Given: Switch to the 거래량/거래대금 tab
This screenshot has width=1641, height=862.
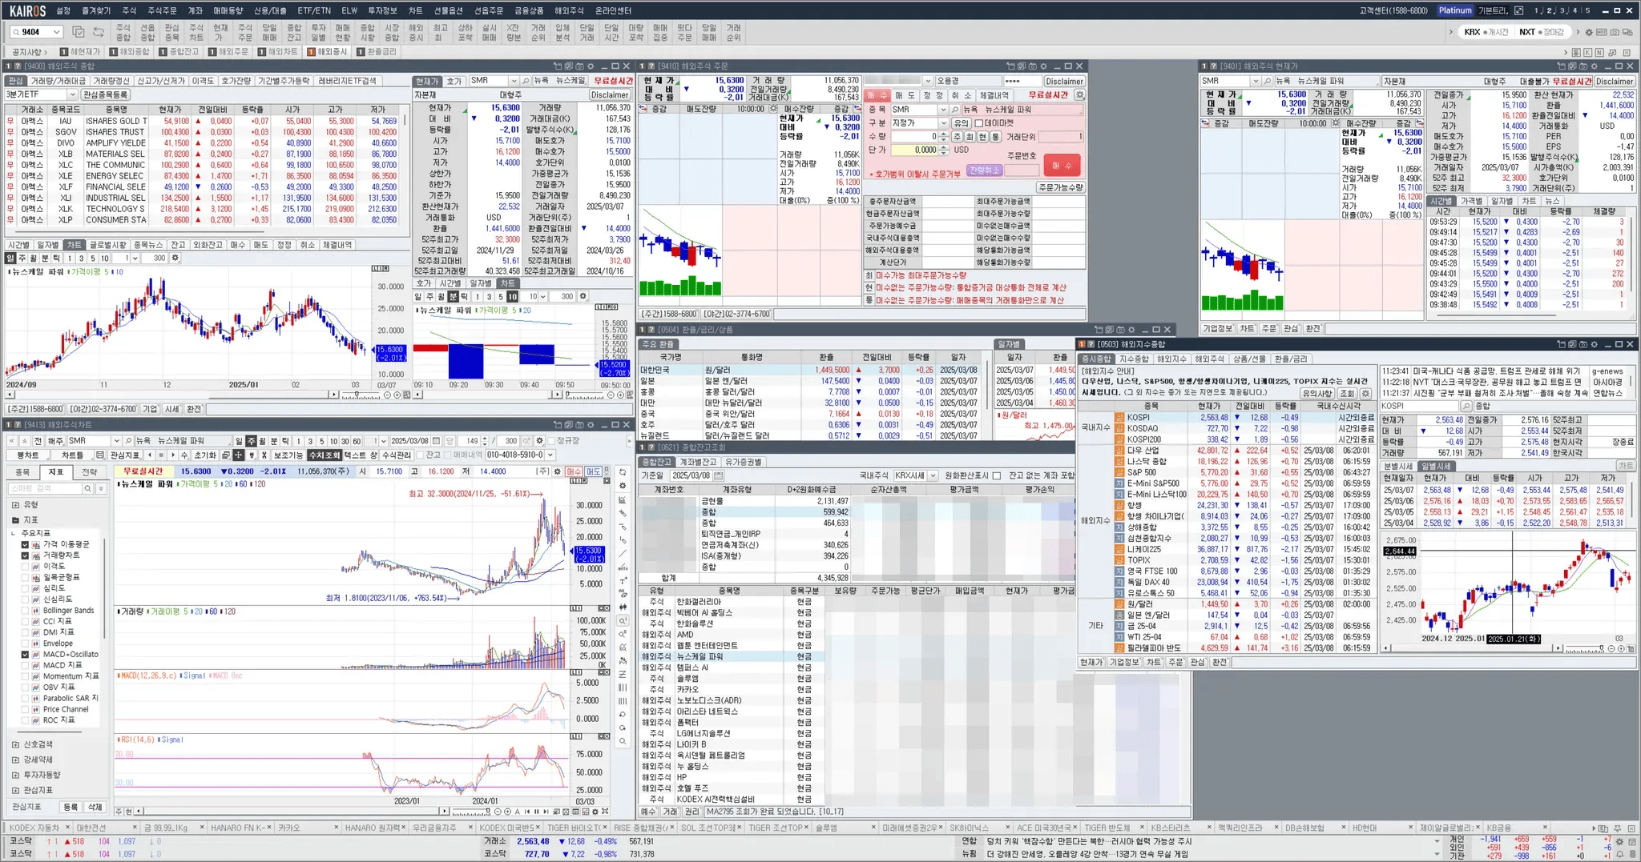Looking at the screenshot, I should 58,81.
